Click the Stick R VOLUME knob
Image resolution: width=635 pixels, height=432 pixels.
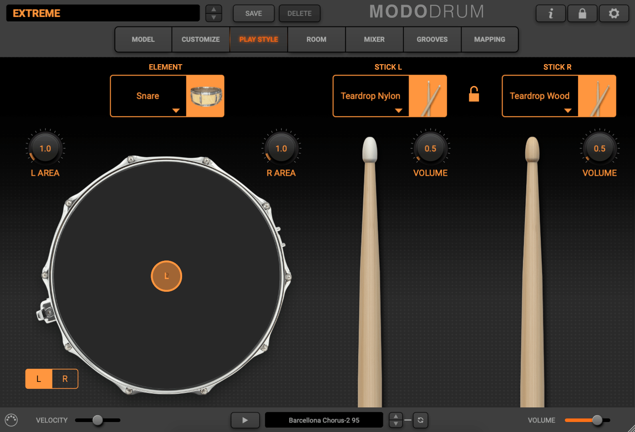pos(599,148)
